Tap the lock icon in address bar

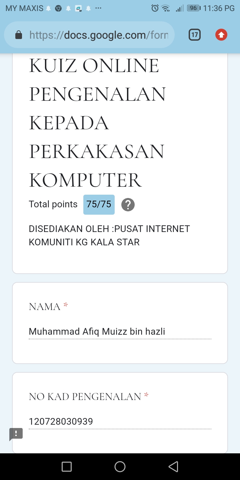point(19,35)
